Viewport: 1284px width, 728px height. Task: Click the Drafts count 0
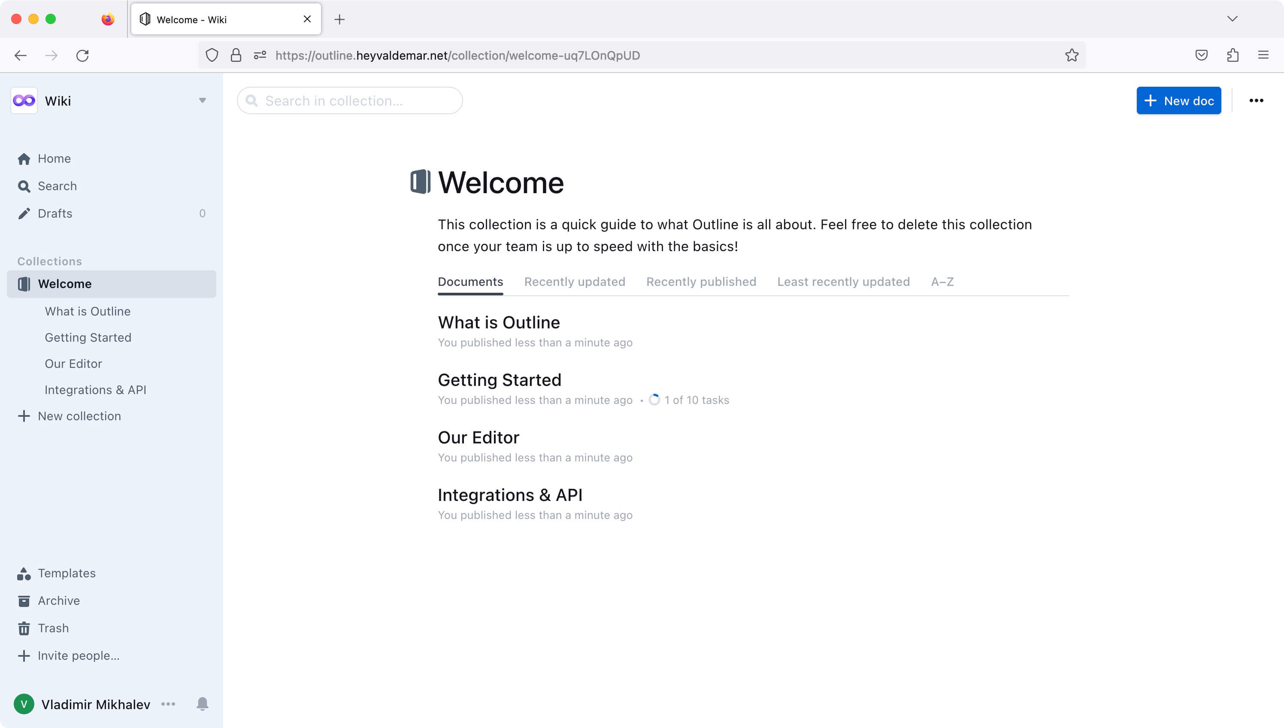coord(203,213)
